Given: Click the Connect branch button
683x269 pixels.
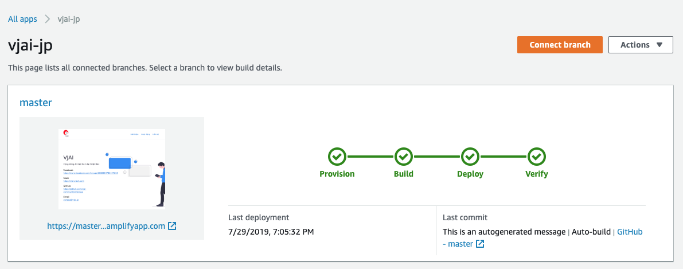Looking at the screenshot, I should click(x=560, y=45).
